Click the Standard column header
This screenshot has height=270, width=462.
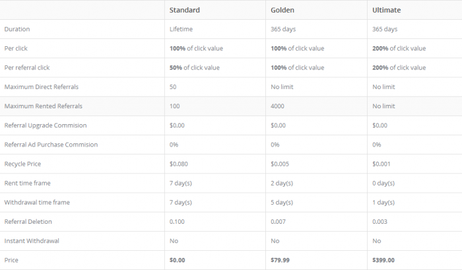click(184, 10)
